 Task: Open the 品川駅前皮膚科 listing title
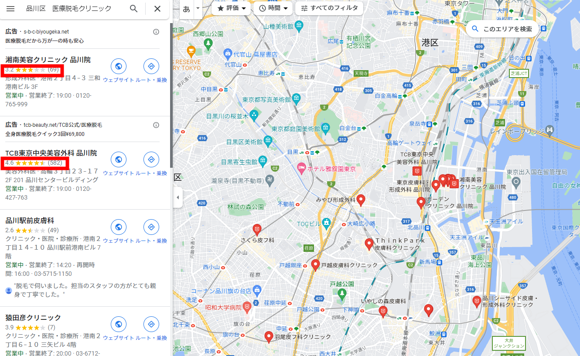(x=30, y=220)
